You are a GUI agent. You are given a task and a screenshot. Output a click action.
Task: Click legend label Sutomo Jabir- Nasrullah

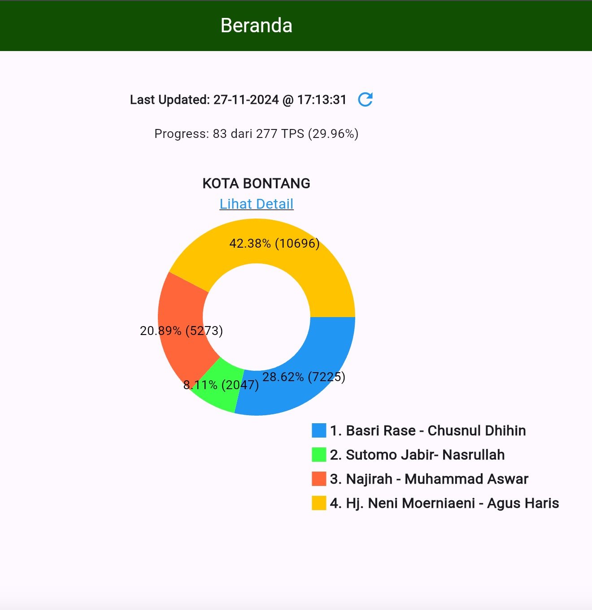pyautogui.click(x=417, y=455)
